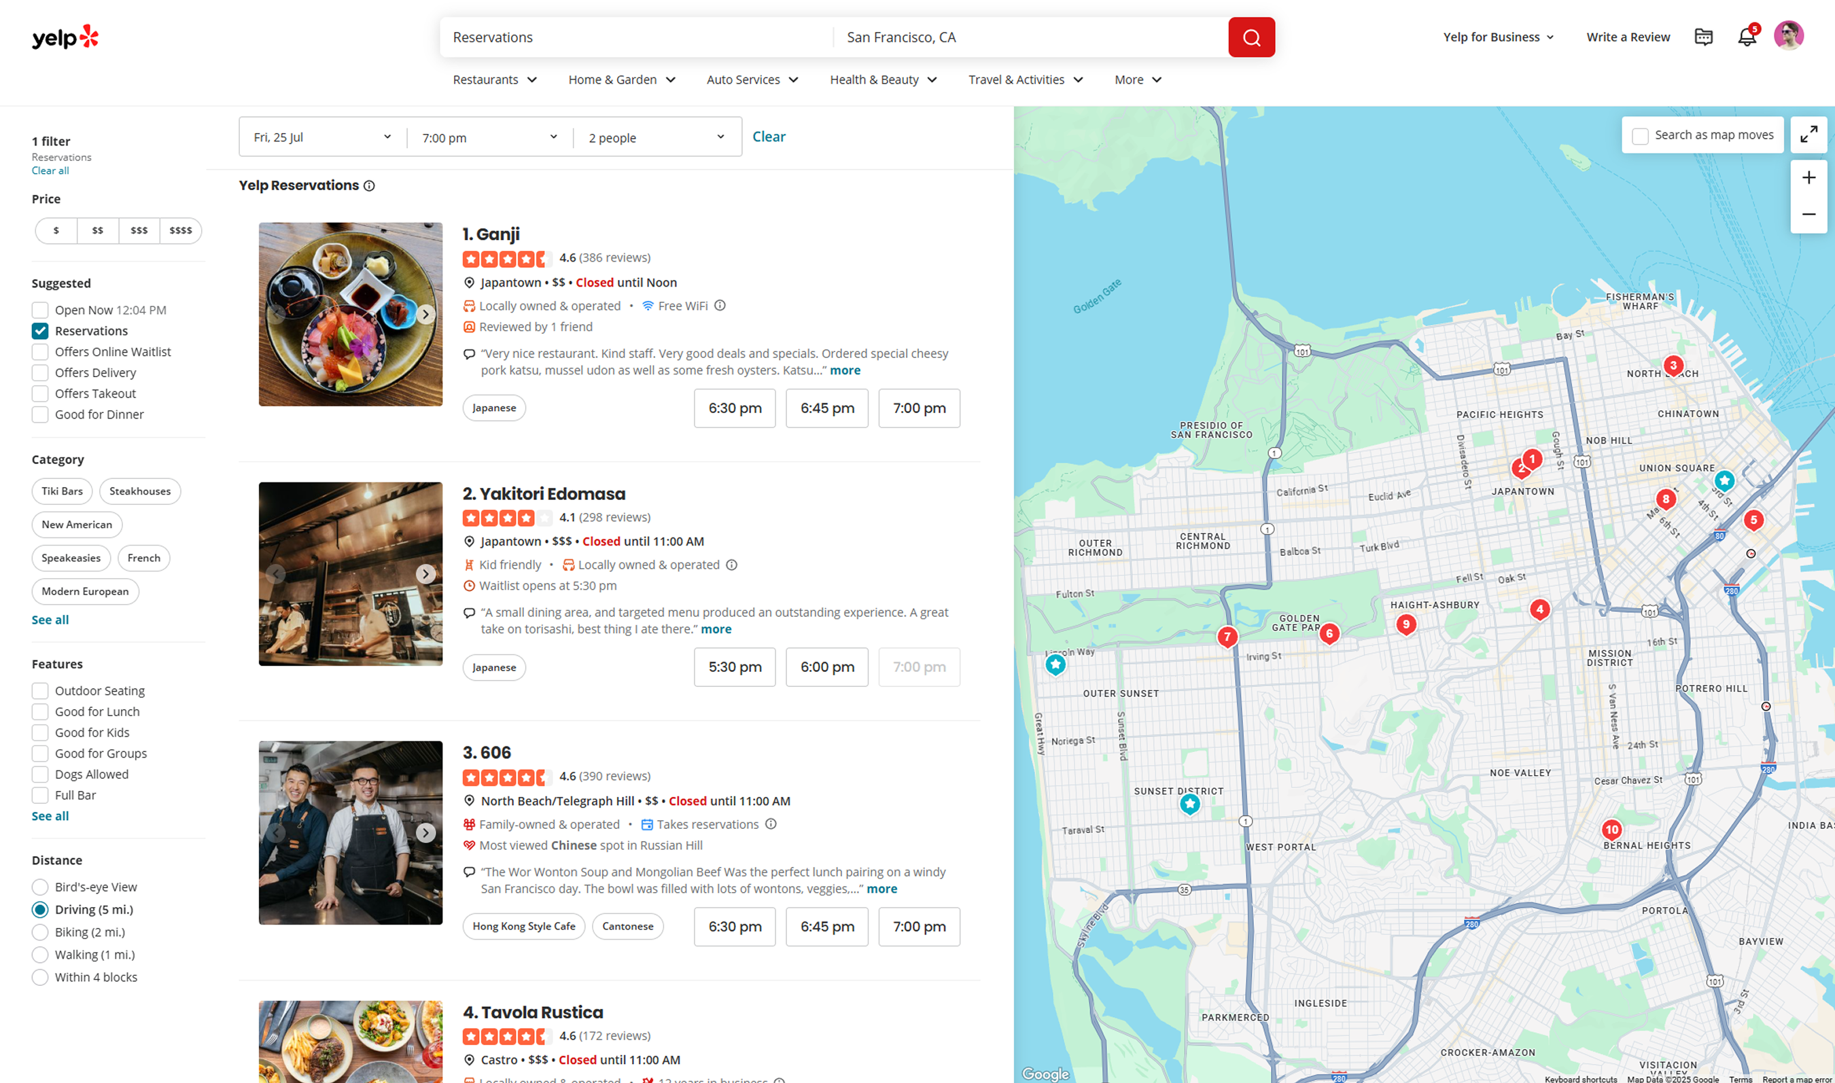Zoom out on the map
The image size is (1835, 1083).
(x=1808, y=214)
